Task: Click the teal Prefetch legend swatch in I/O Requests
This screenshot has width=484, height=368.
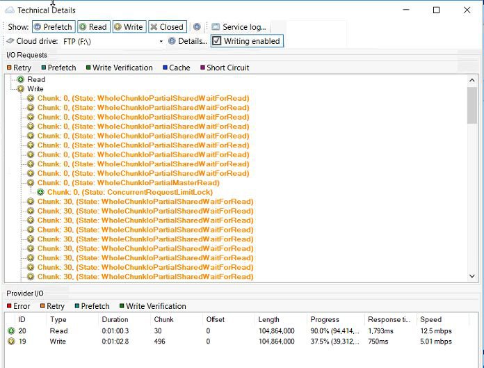Action: [x=44, y=67]
